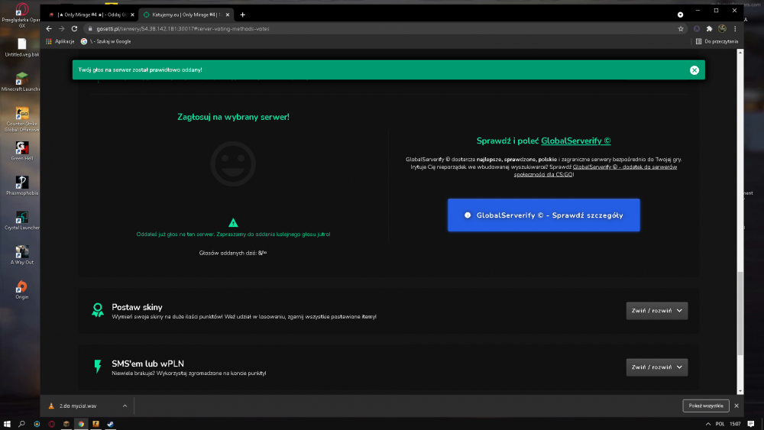
Task: Dismiss the green vote confirmation banner
Action: [x=694, y=70]
